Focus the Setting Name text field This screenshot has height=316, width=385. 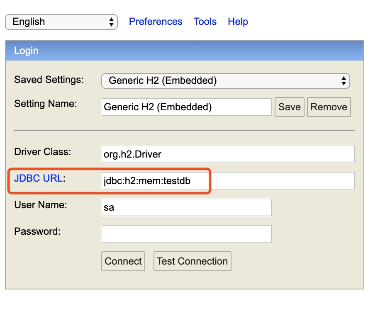[x=186, y=107]
